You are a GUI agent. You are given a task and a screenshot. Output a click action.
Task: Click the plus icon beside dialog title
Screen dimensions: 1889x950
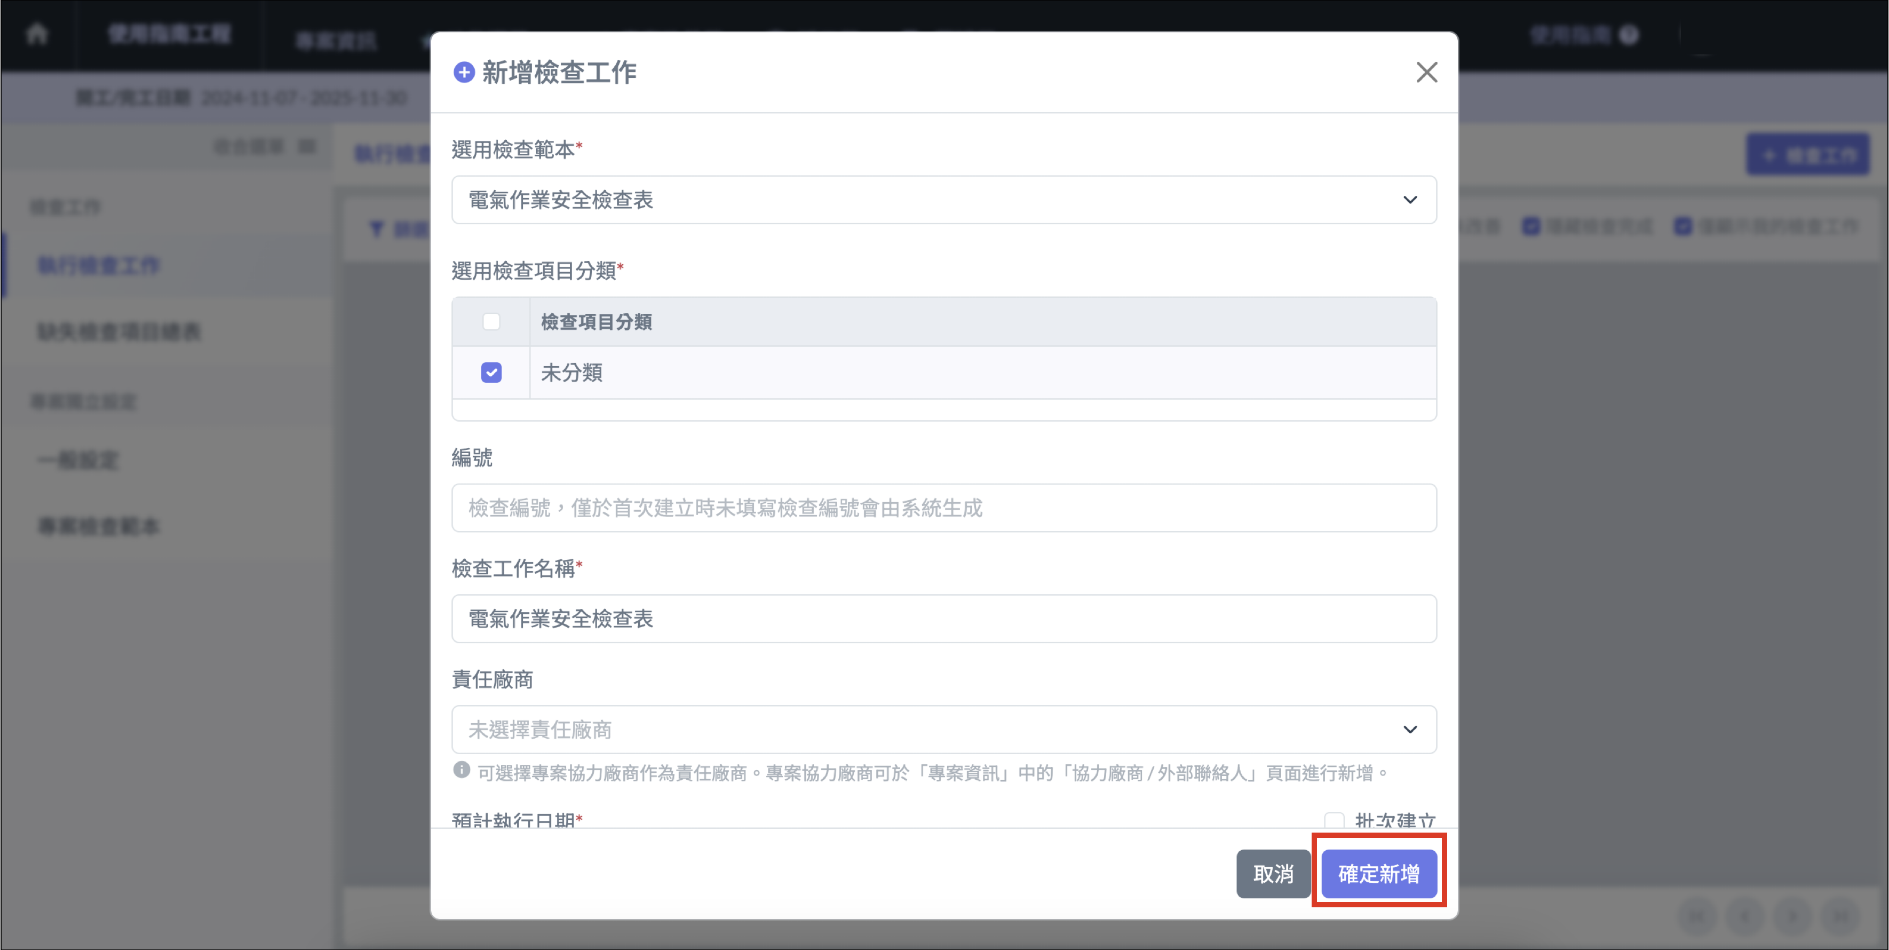coord(464,72)
